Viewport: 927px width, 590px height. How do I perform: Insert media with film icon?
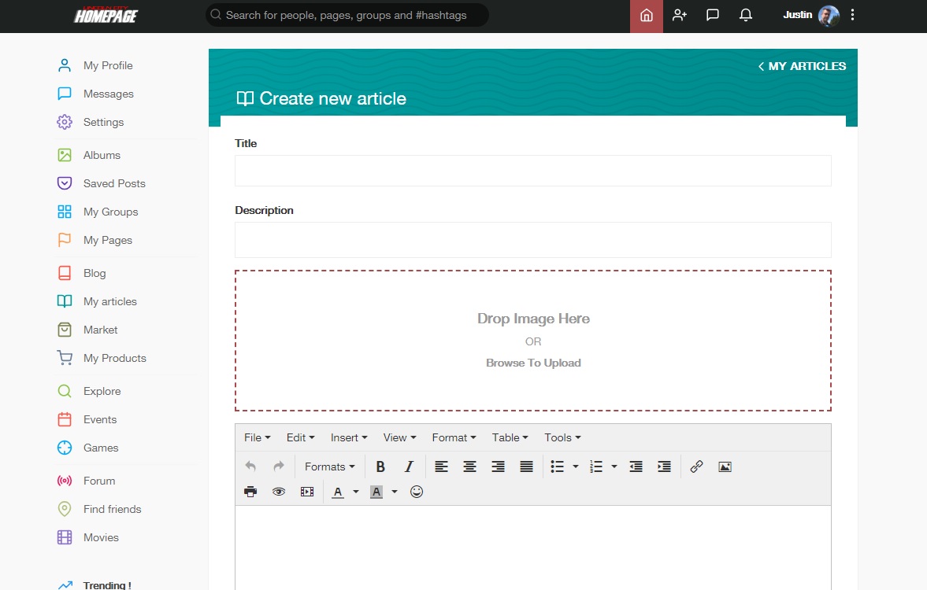coord(307,492)
